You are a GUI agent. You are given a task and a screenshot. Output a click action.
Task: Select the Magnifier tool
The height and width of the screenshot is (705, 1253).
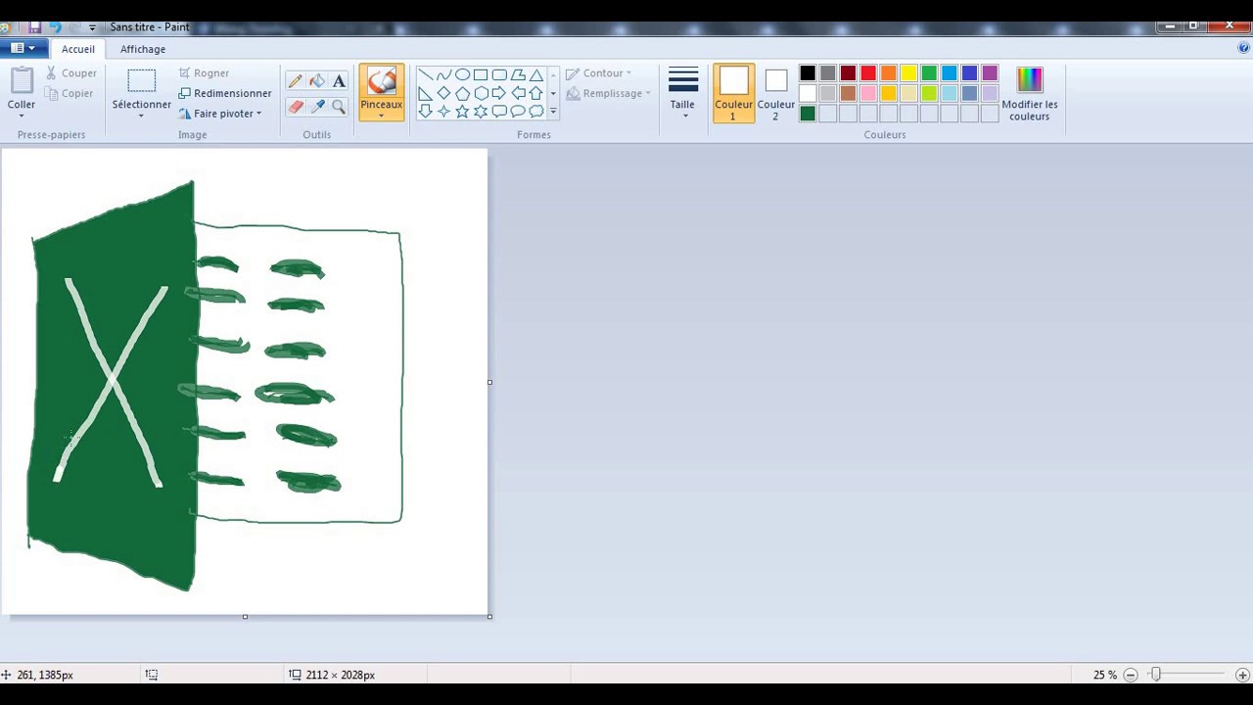(339, 106)
